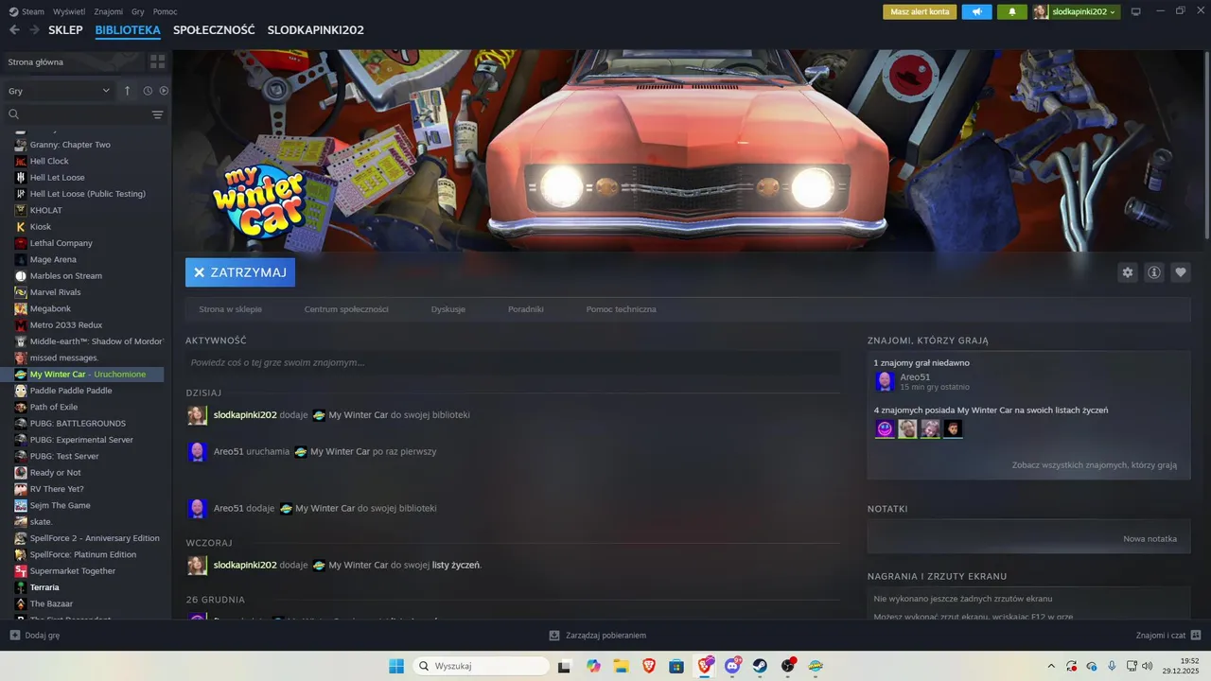Viewport: 1211px width, 681px height.
Task: Open Copilot icon in taskbar
Action: point(593,666)
